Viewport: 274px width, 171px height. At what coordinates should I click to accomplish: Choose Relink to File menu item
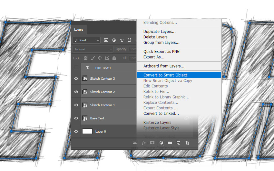(156, 91)
